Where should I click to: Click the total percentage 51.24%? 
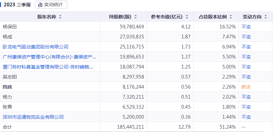pos(227,127)
